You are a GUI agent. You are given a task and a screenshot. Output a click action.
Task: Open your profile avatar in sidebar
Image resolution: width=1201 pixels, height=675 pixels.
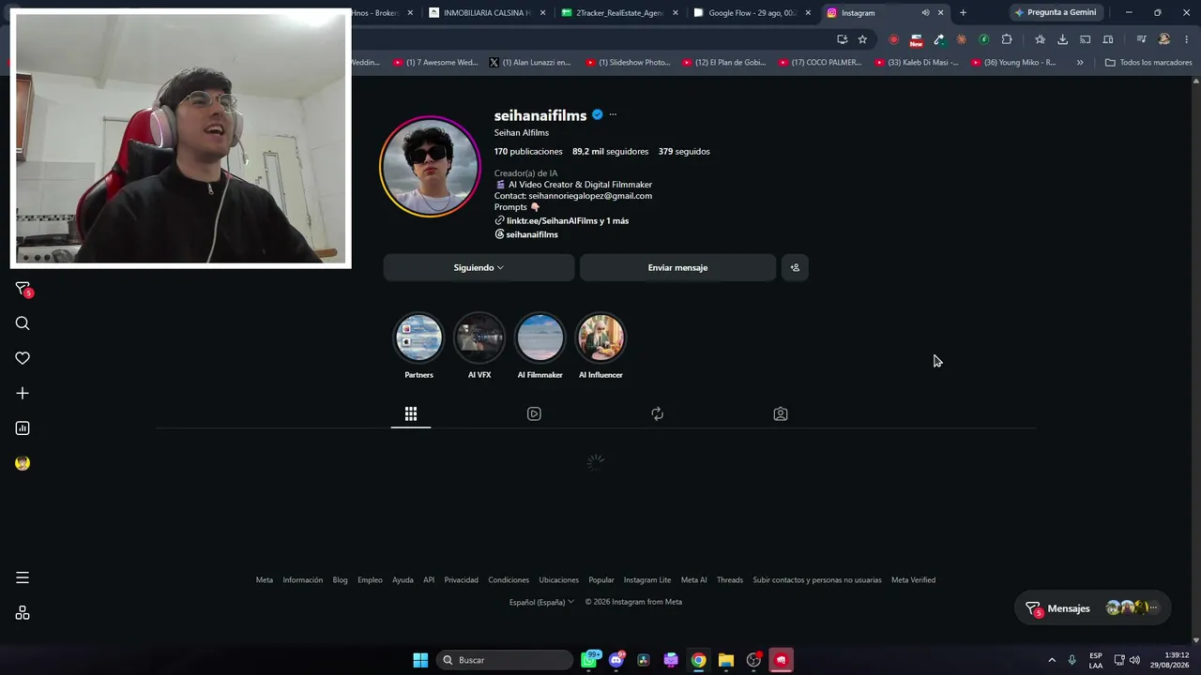[x=23, y=463]
